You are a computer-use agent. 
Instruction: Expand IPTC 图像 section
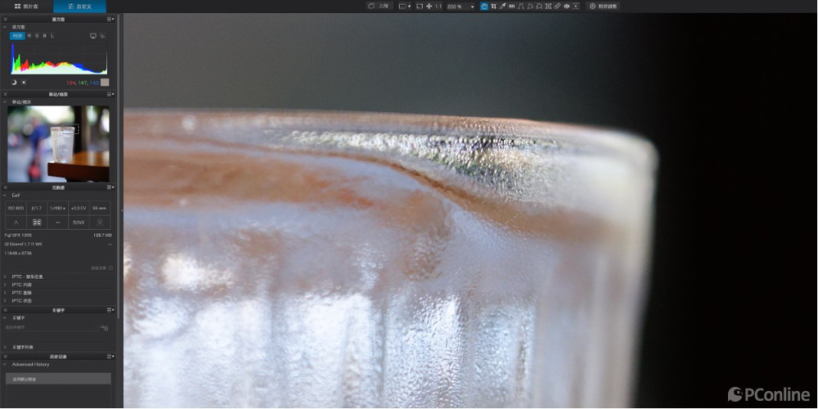pyautogui.click(x=5, y=293)
